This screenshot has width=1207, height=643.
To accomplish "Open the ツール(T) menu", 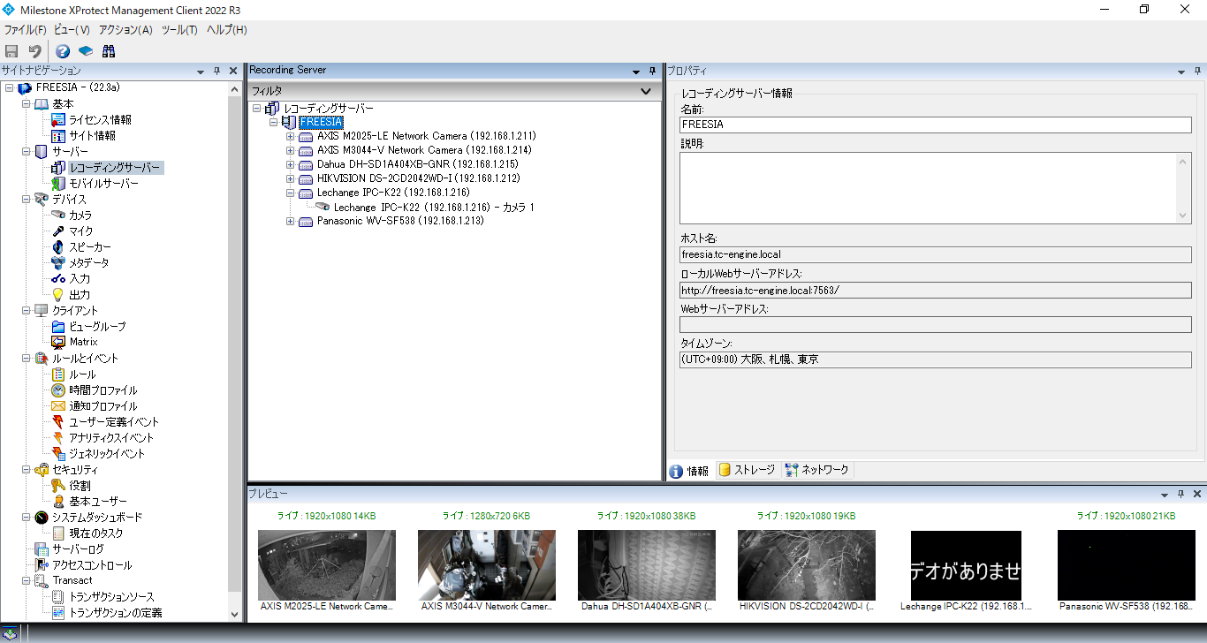I will point(179,30).
